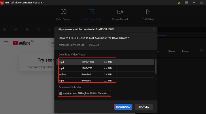
Task: Select the webm 640x360 1.6 MB option
Action: click(x=105, y=75)
